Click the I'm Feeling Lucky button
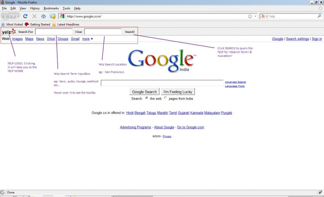324x197 pixels. tap(178, 92)
